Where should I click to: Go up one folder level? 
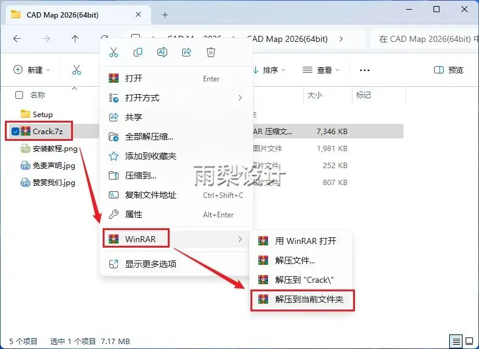click(x=75, y=39)
